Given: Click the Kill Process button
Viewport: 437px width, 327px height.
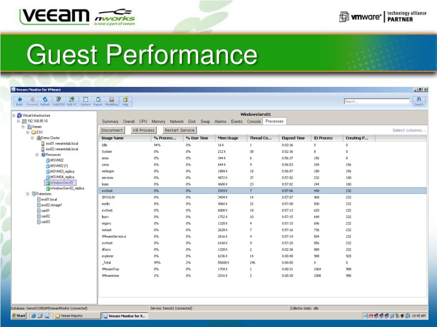Looking at the screenshot, I should pyautogui.click(x=143, y=130).
